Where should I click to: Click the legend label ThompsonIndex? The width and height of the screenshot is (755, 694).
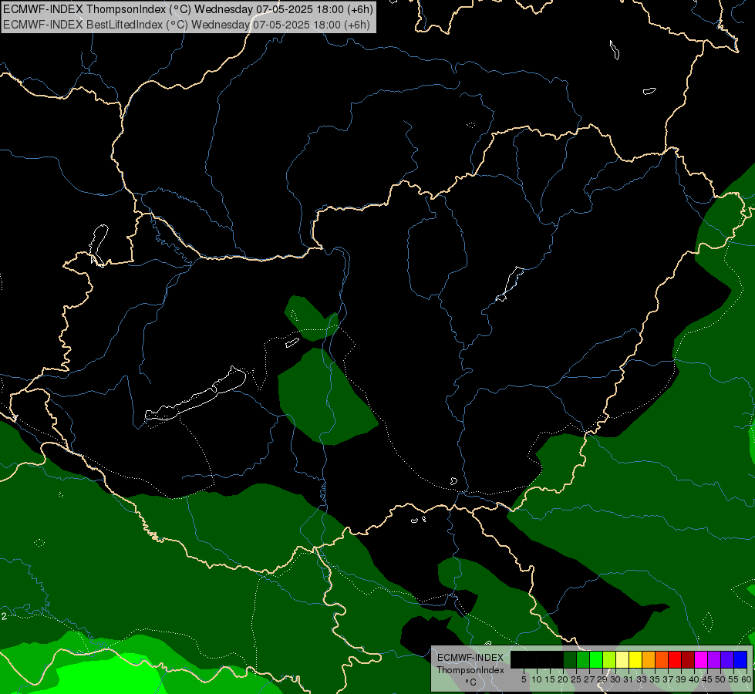click(x=470, y=670)
